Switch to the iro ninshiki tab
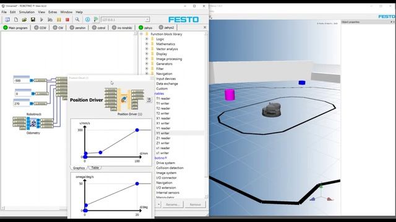This screenshot has width=396, height=222. tap(122, 28)
